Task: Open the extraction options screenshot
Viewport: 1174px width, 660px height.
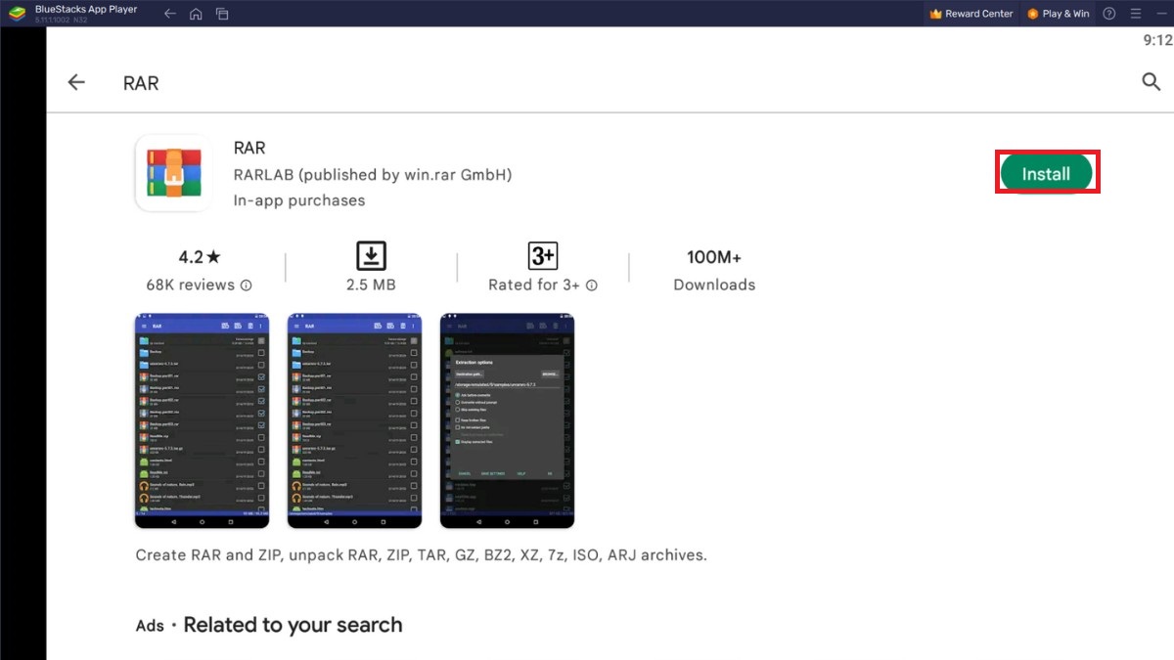Action: (x=507, y=420)
